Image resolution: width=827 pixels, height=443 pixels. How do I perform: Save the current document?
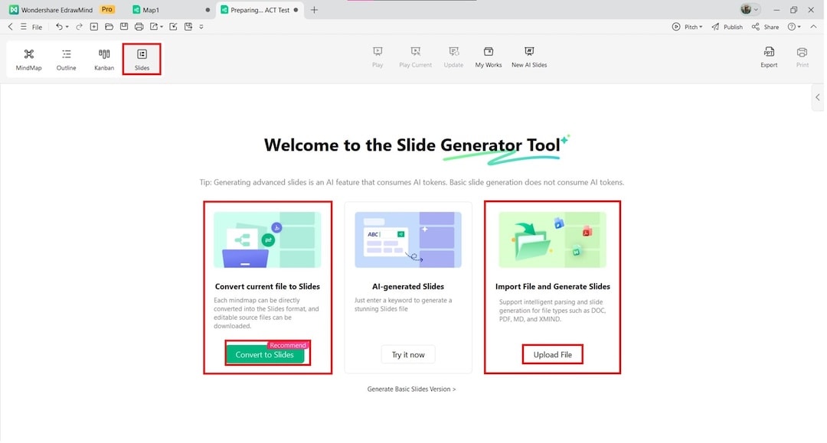123,26
